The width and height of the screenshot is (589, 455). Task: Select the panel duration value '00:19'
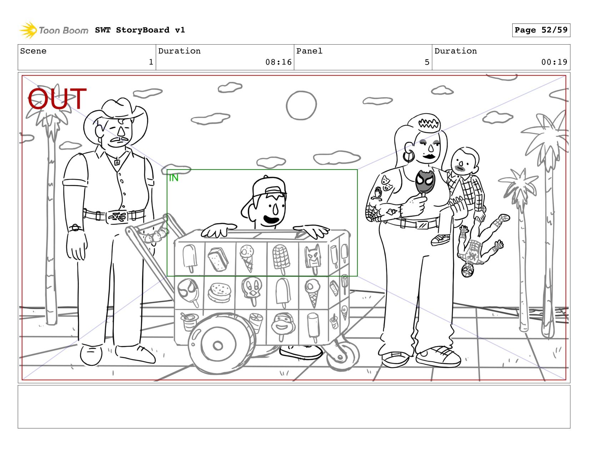click(554, 62)
